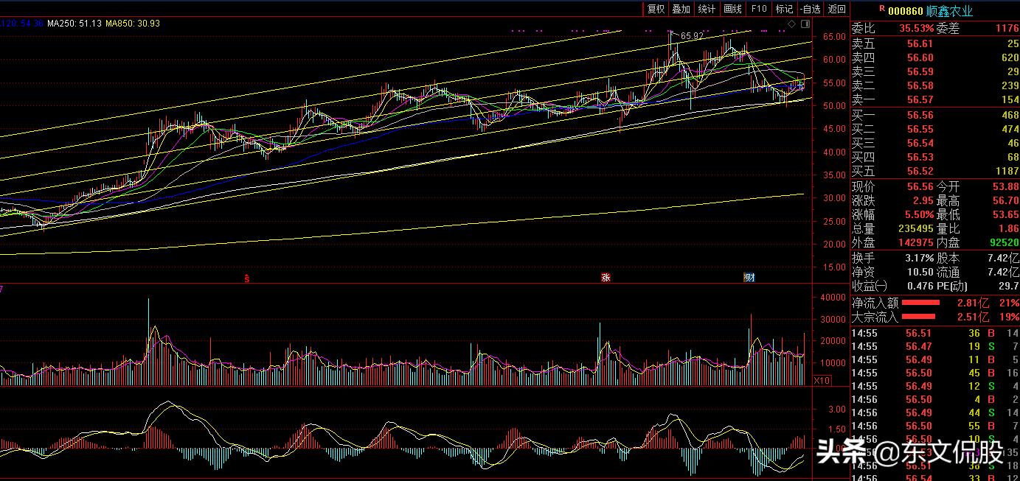Click the 复权 toolbar button
The width and height of the screenshot is (1020, 481).
click(x=656, y=9)
